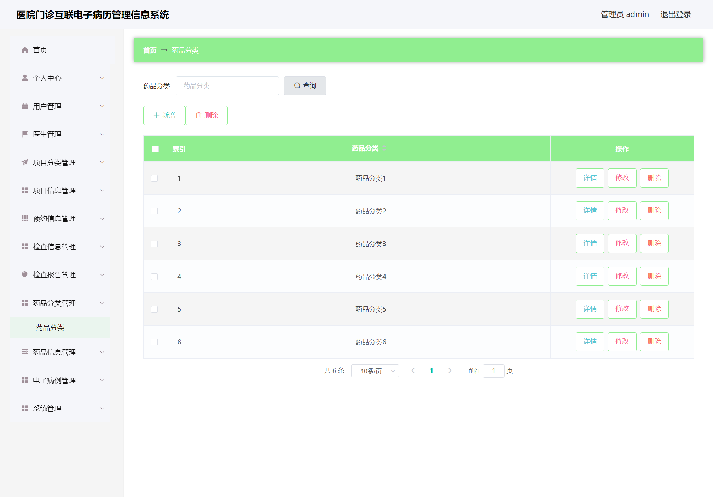
Task: Click 修改 button for 药品分类3 row
Action: 622,243
